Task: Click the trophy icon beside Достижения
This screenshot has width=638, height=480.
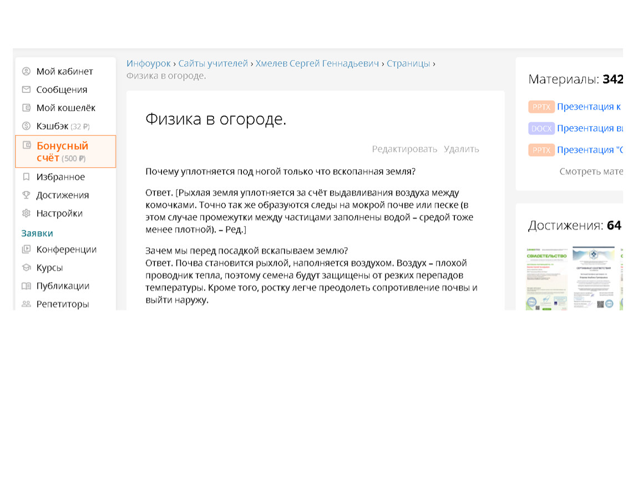Action: point(26,195)
